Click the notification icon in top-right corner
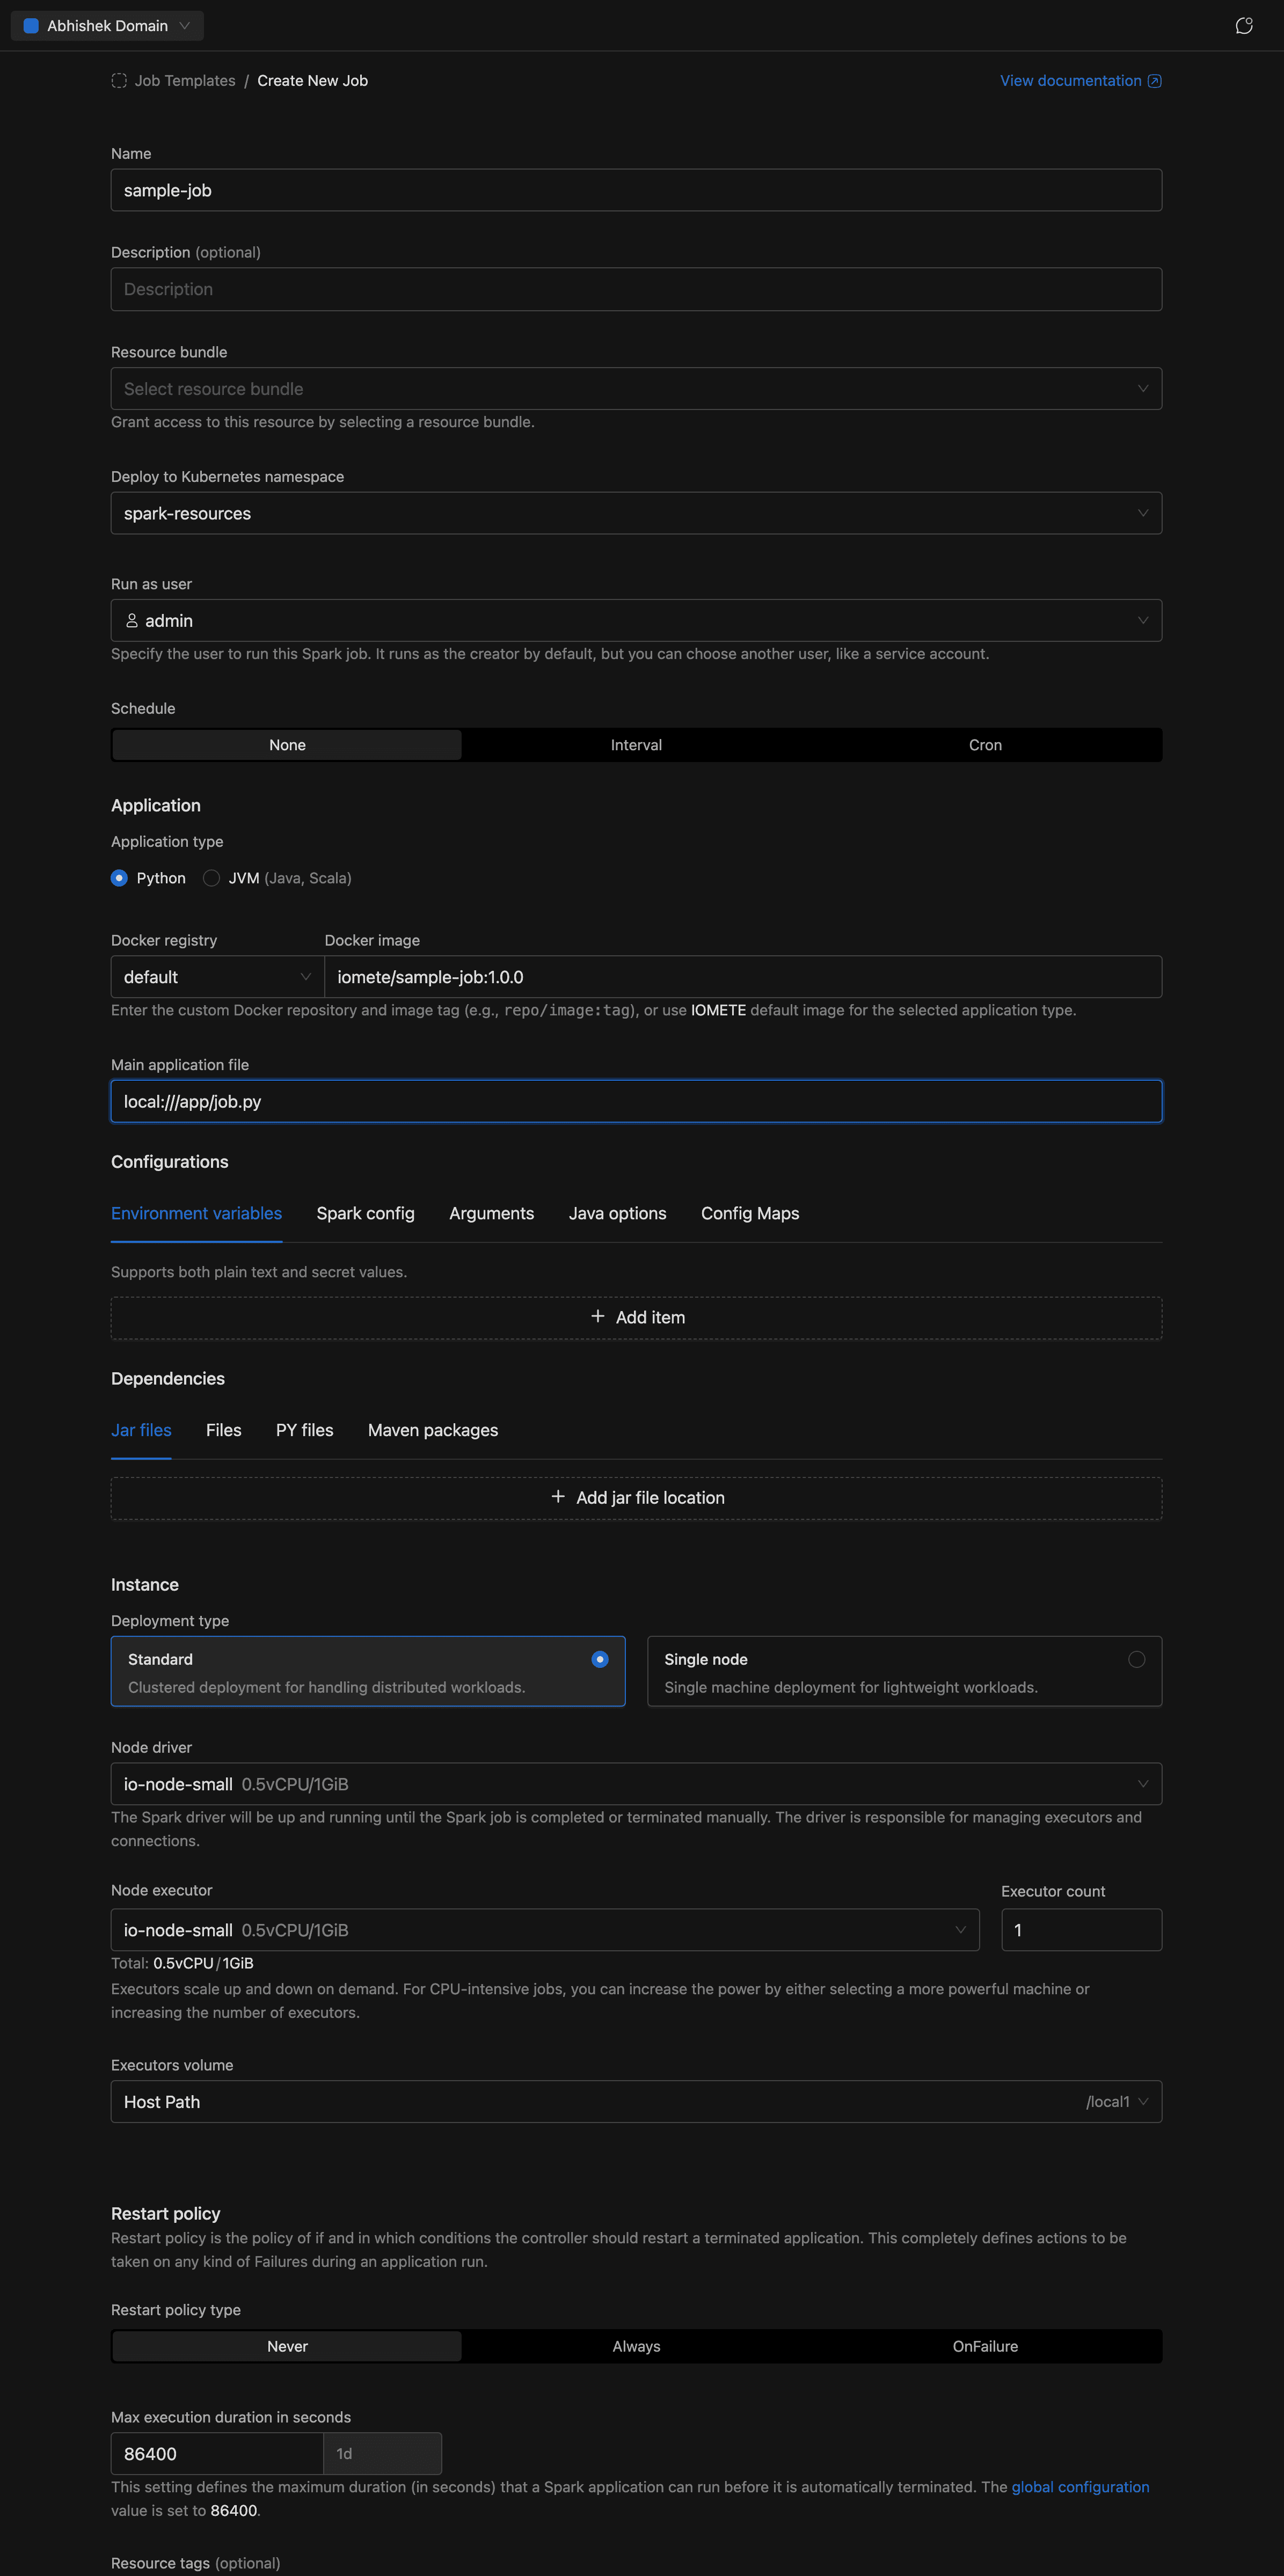The image size is (1284, 2576). click(x=1243, y=26)
